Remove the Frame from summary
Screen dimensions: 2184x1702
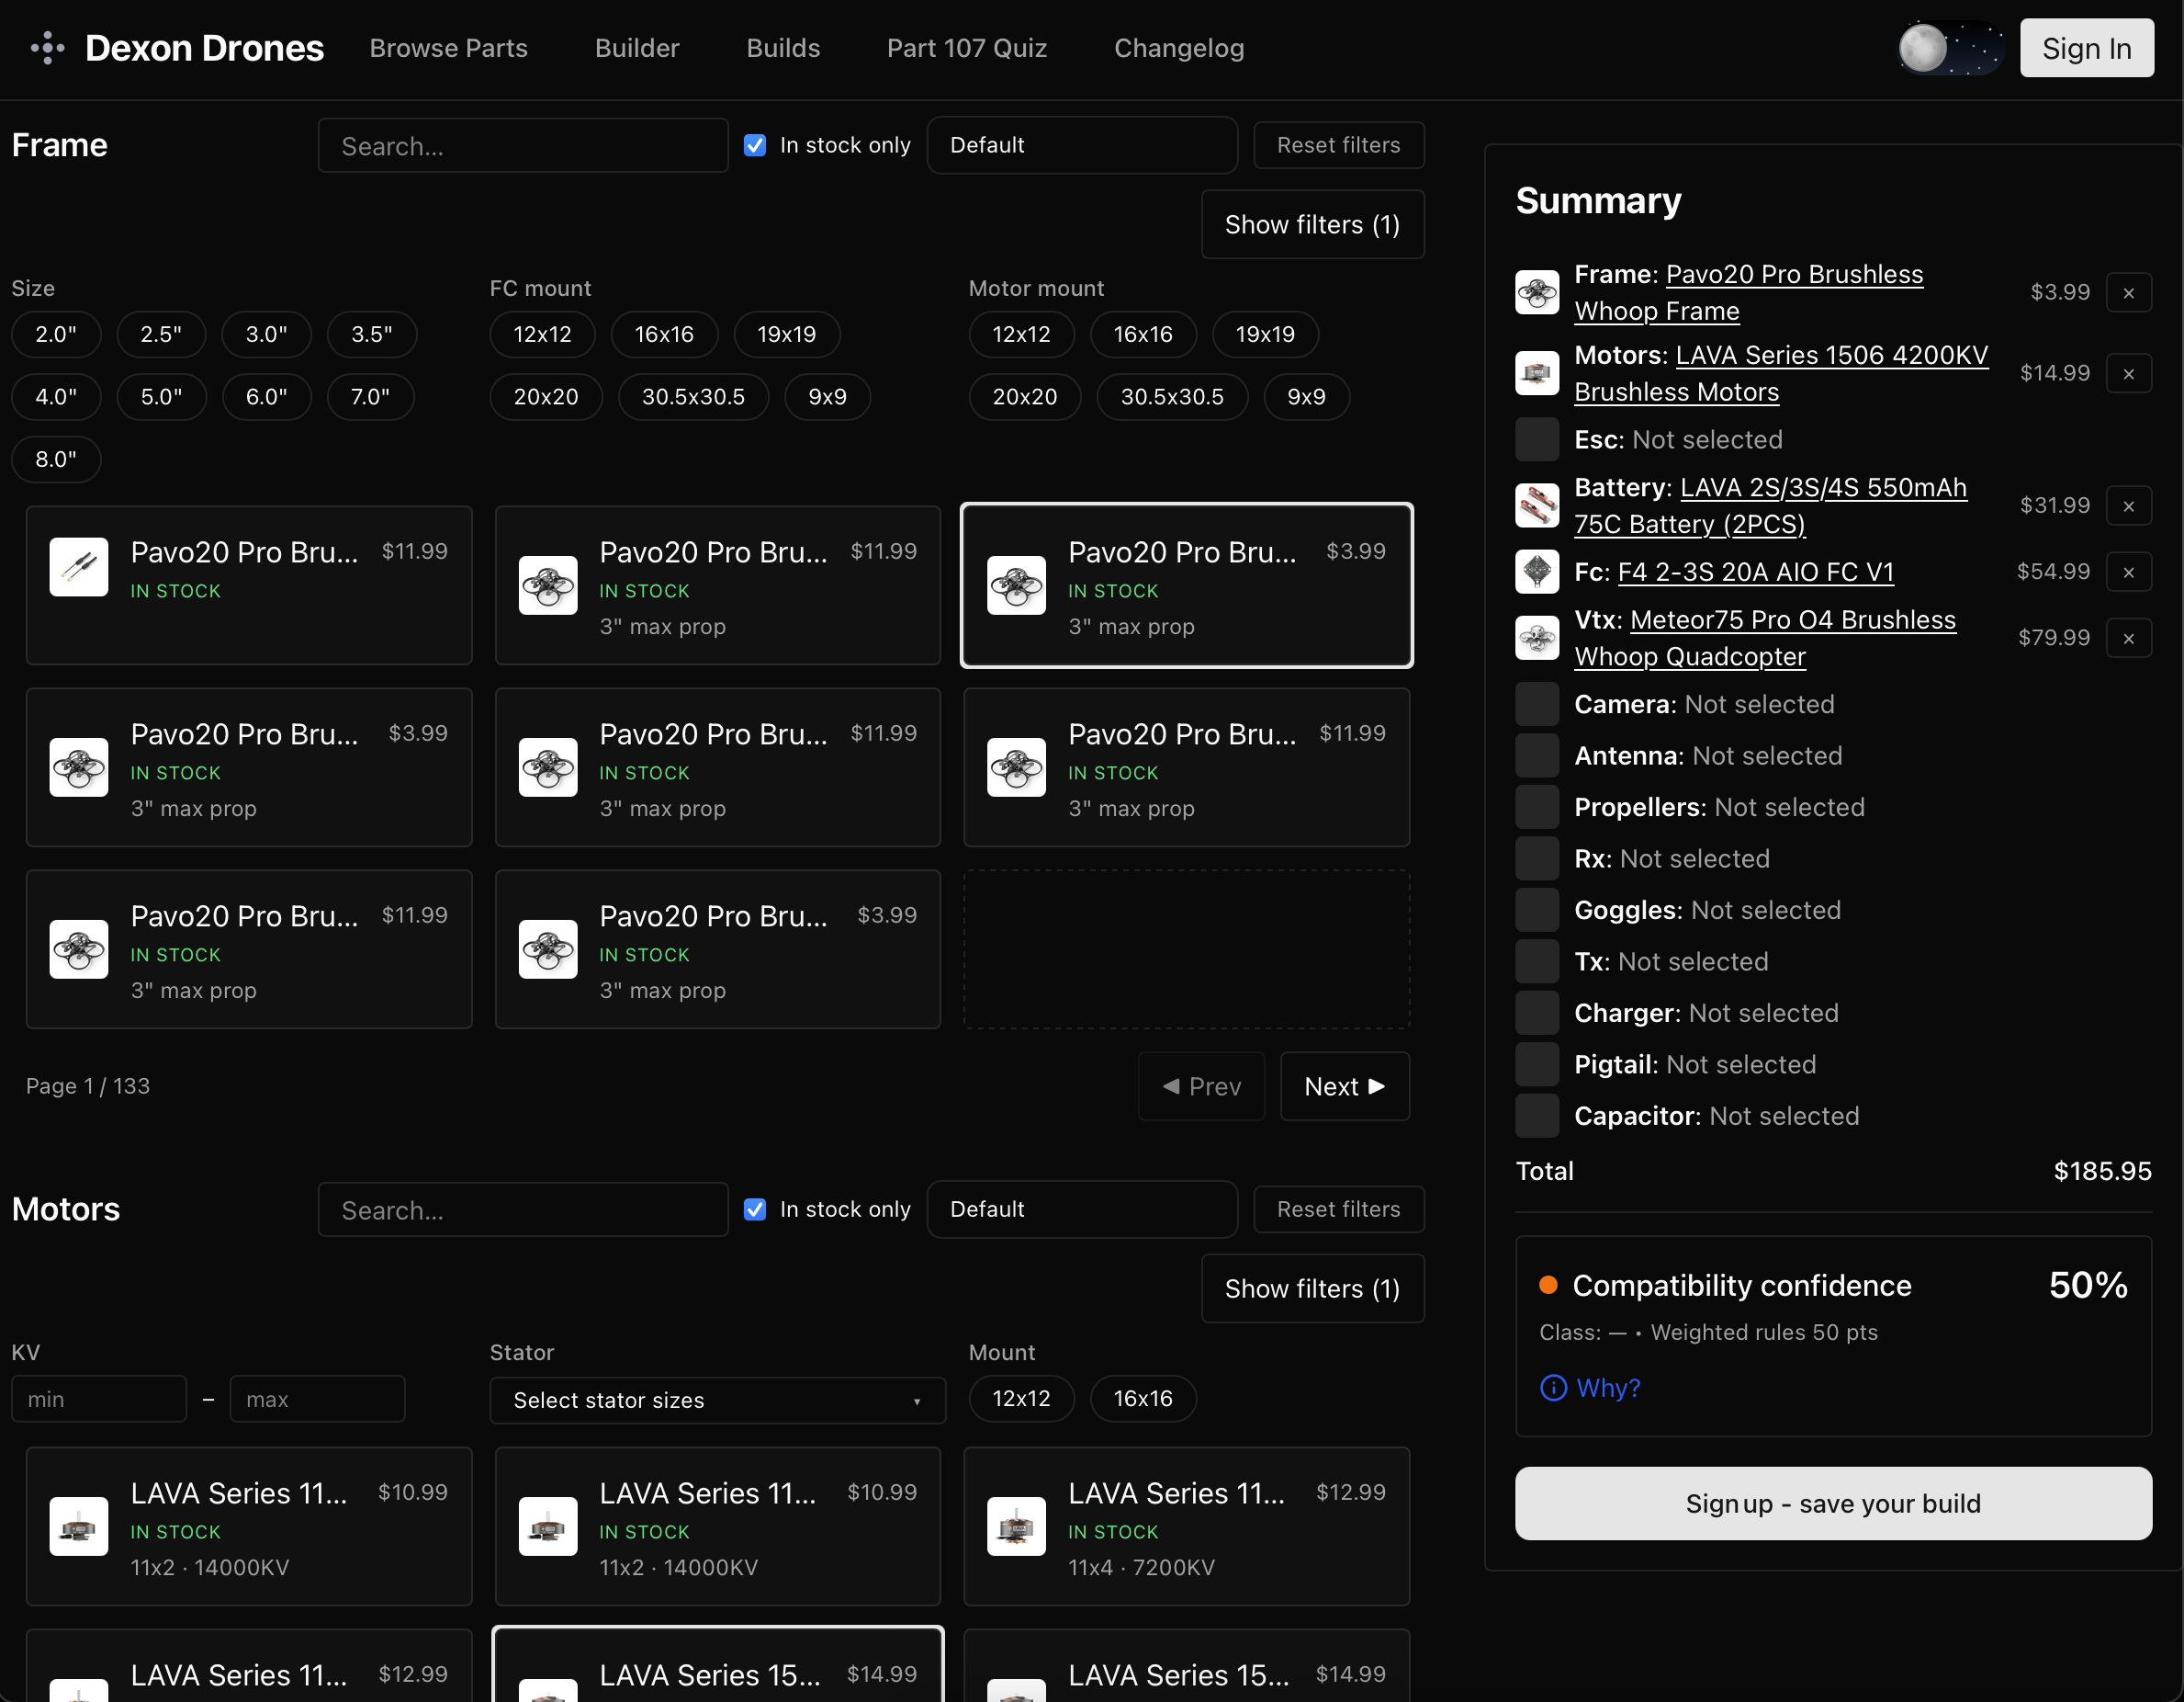[2129, 293]
